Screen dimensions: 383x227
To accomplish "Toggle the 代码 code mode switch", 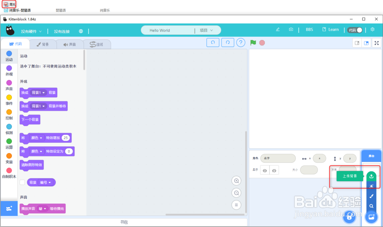I will (355, 30).
